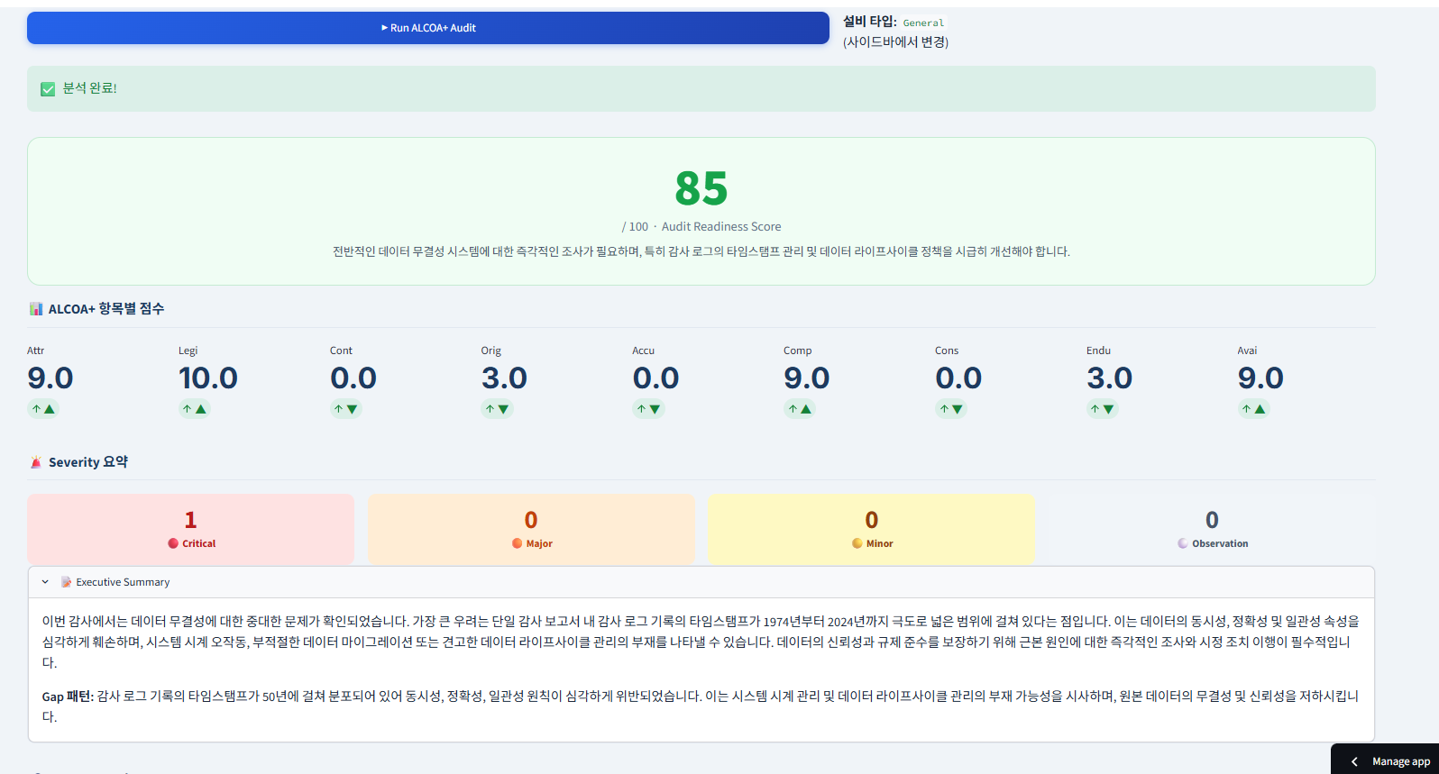
Task: Click the yellow Minor dot icon
Action: tap(857, 543)
